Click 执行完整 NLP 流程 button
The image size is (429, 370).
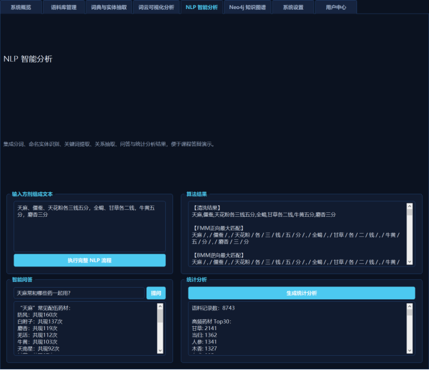pos(89,260)
